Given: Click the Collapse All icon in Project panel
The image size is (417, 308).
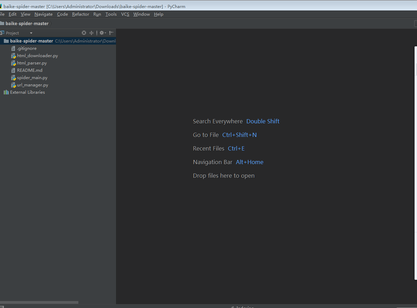Looking at the screenshot, I should pyautogui.click(x=92, y=33).
